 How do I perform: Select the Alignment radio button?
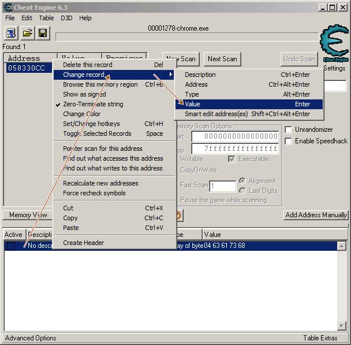point(242,180)
